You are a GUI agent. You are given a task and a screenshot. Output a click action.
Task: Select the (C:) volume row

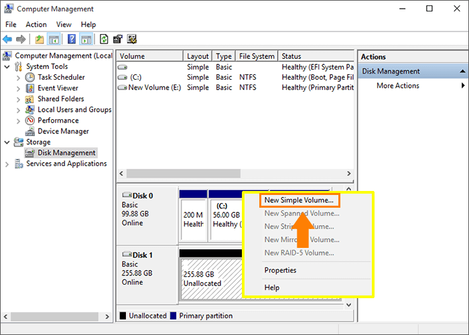[x=235, y=78]
